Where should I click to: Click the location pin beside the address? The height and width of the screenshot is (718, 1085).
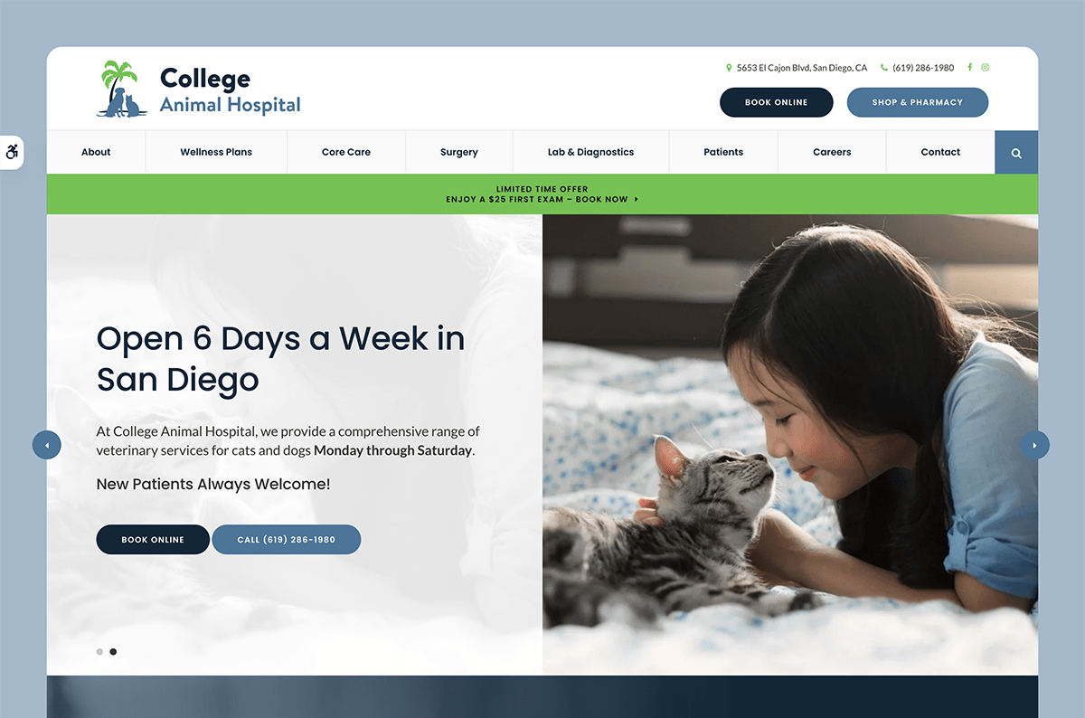tap(729, 68)
